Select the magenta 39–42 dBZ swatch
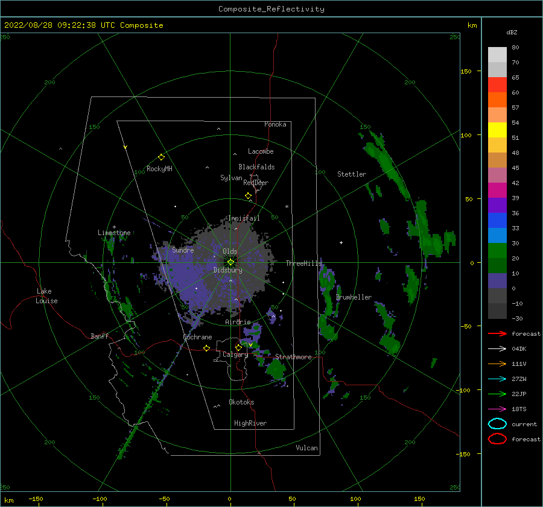 coord(497,191)
